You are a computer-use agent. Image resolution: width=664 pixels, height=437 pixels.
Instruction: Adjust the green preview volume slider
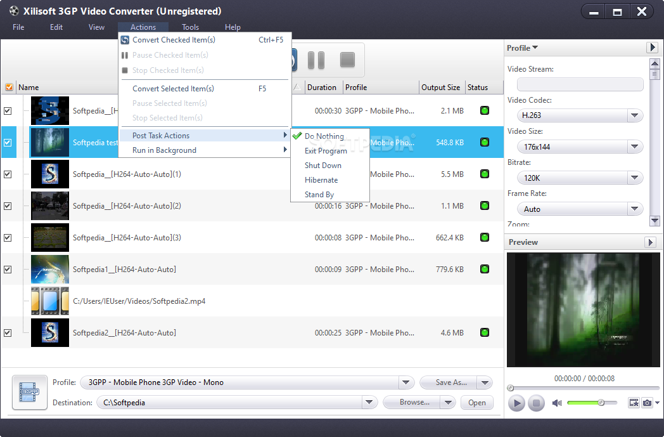click(592, 402)
